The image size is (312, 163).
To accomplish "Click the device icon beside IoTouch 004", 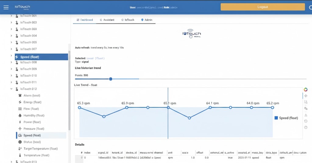I will (17, 36).
